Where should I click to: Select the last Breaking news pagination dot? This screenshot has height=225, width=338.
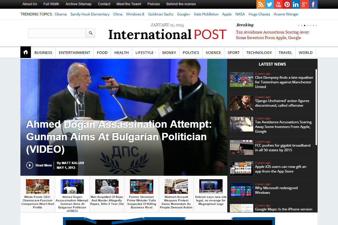click(x=316, y=25)
